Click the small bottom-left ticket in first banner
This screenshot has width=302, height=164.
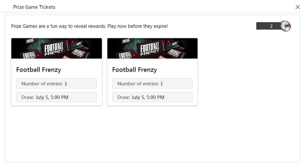coord(29,55)
